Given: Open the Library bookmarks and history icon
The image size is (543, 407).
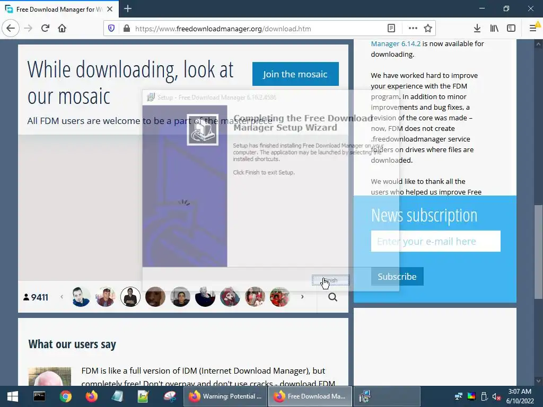Looking at the screenshot, I should [494, 29].
